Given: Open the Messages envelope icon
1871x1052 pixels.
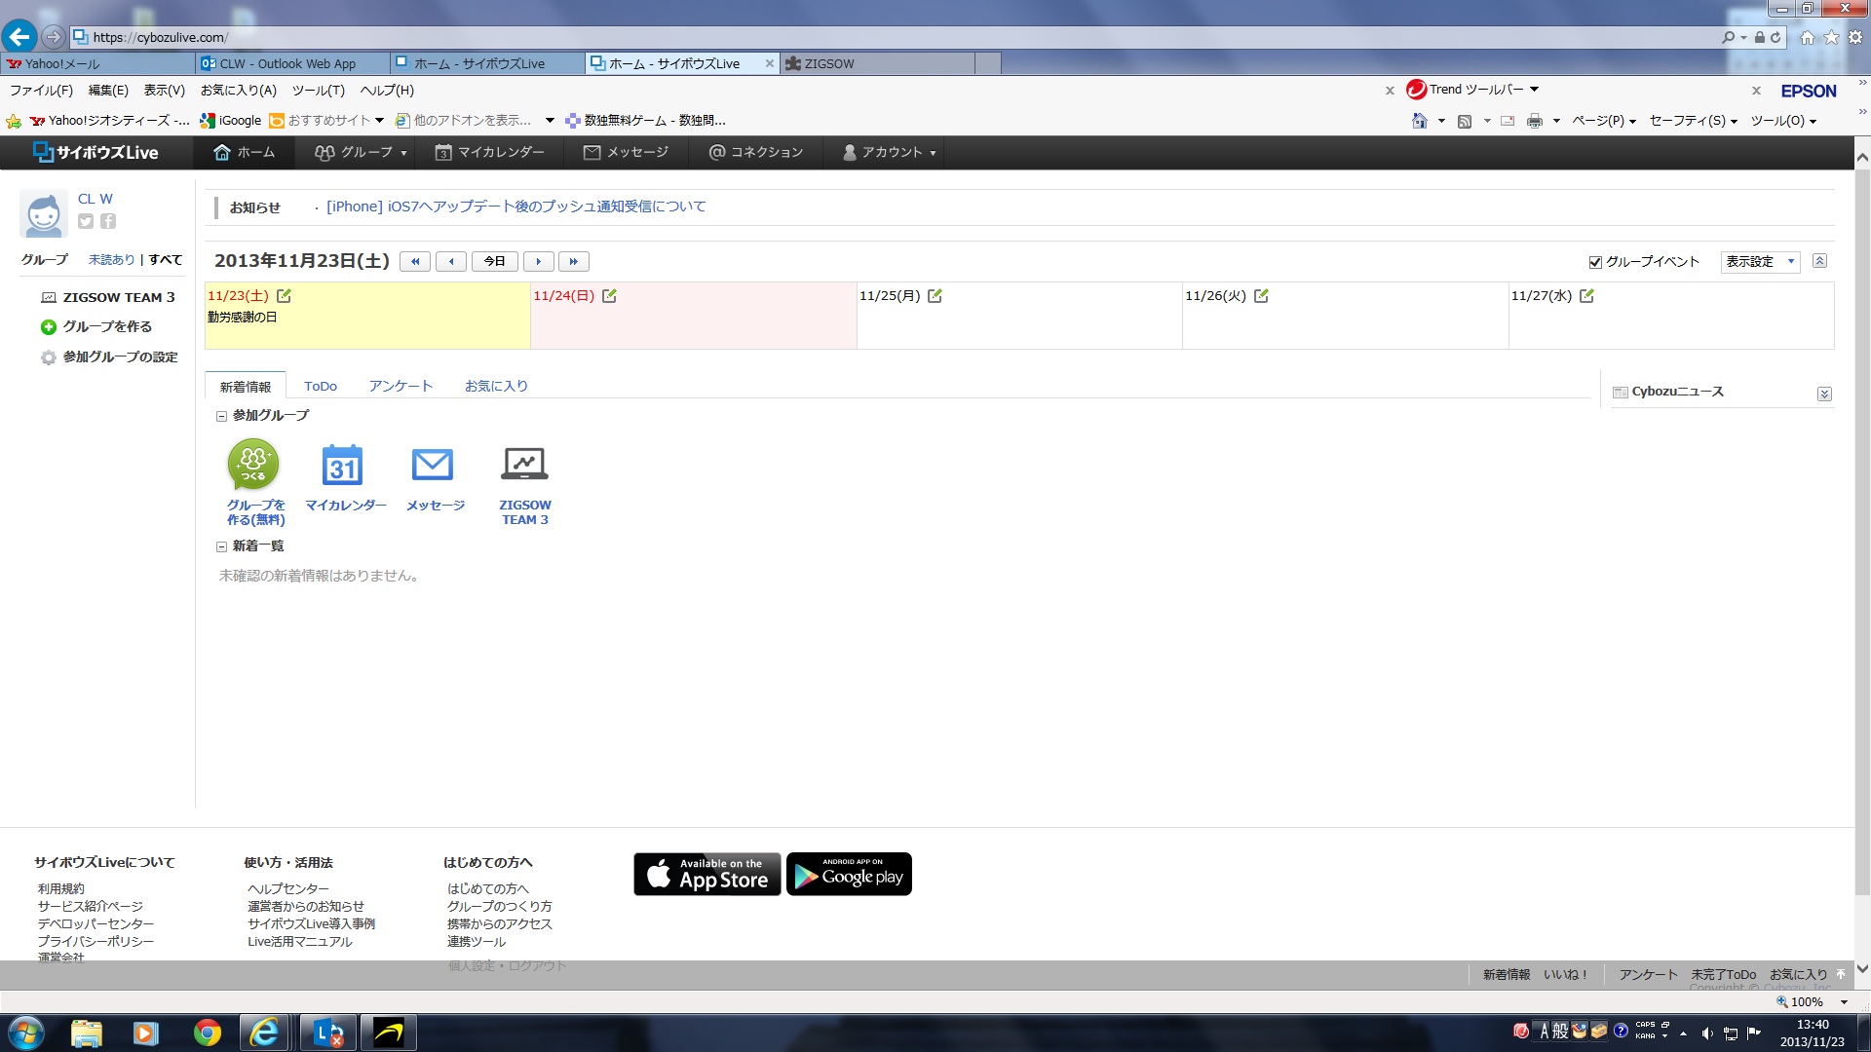Looking at the screenshot, I should pos(432,465).
